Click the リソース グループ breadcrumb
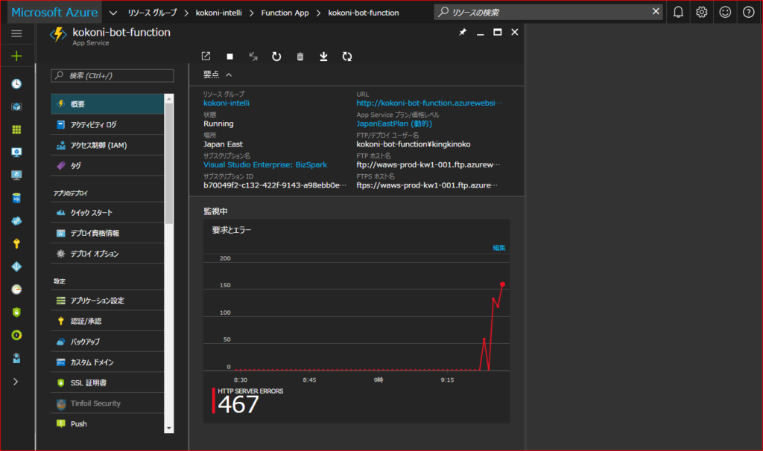The width and height of the screenshot is (763, 451). pos(152,13)
